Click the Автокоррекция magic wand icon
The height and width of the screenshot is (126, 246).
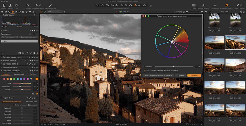pyautogui.click(x=51, y=5)
